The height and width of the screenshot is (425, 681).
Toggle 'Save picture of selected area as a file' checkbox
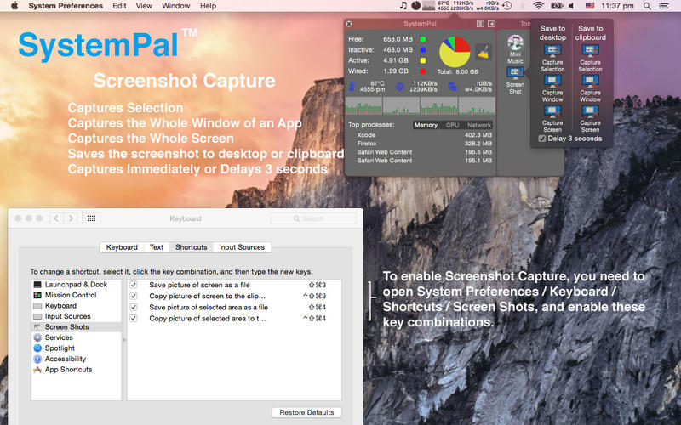click(134, 307)
